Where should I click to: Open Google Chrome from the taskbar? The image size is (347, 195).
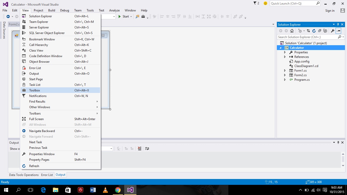click(x=118, y=190)
